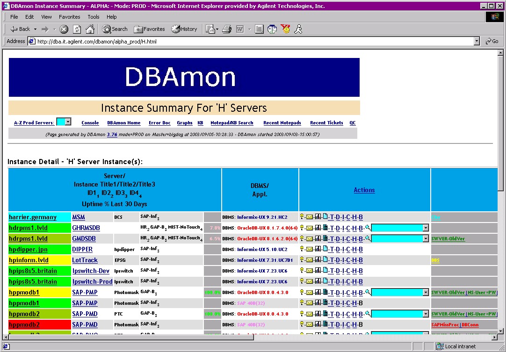Open the Search pane from the toolbar
The width and height of the screenshot is (506, 352).
pos(115,29)
